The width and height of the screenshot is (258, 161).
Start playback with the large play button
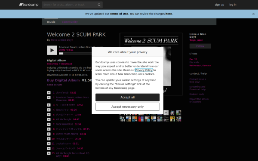tap(52, 50)
